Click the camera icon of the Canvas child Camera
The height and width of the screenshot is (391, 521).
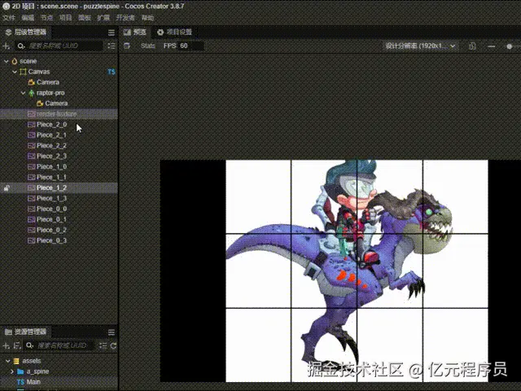tap(32, 82)
